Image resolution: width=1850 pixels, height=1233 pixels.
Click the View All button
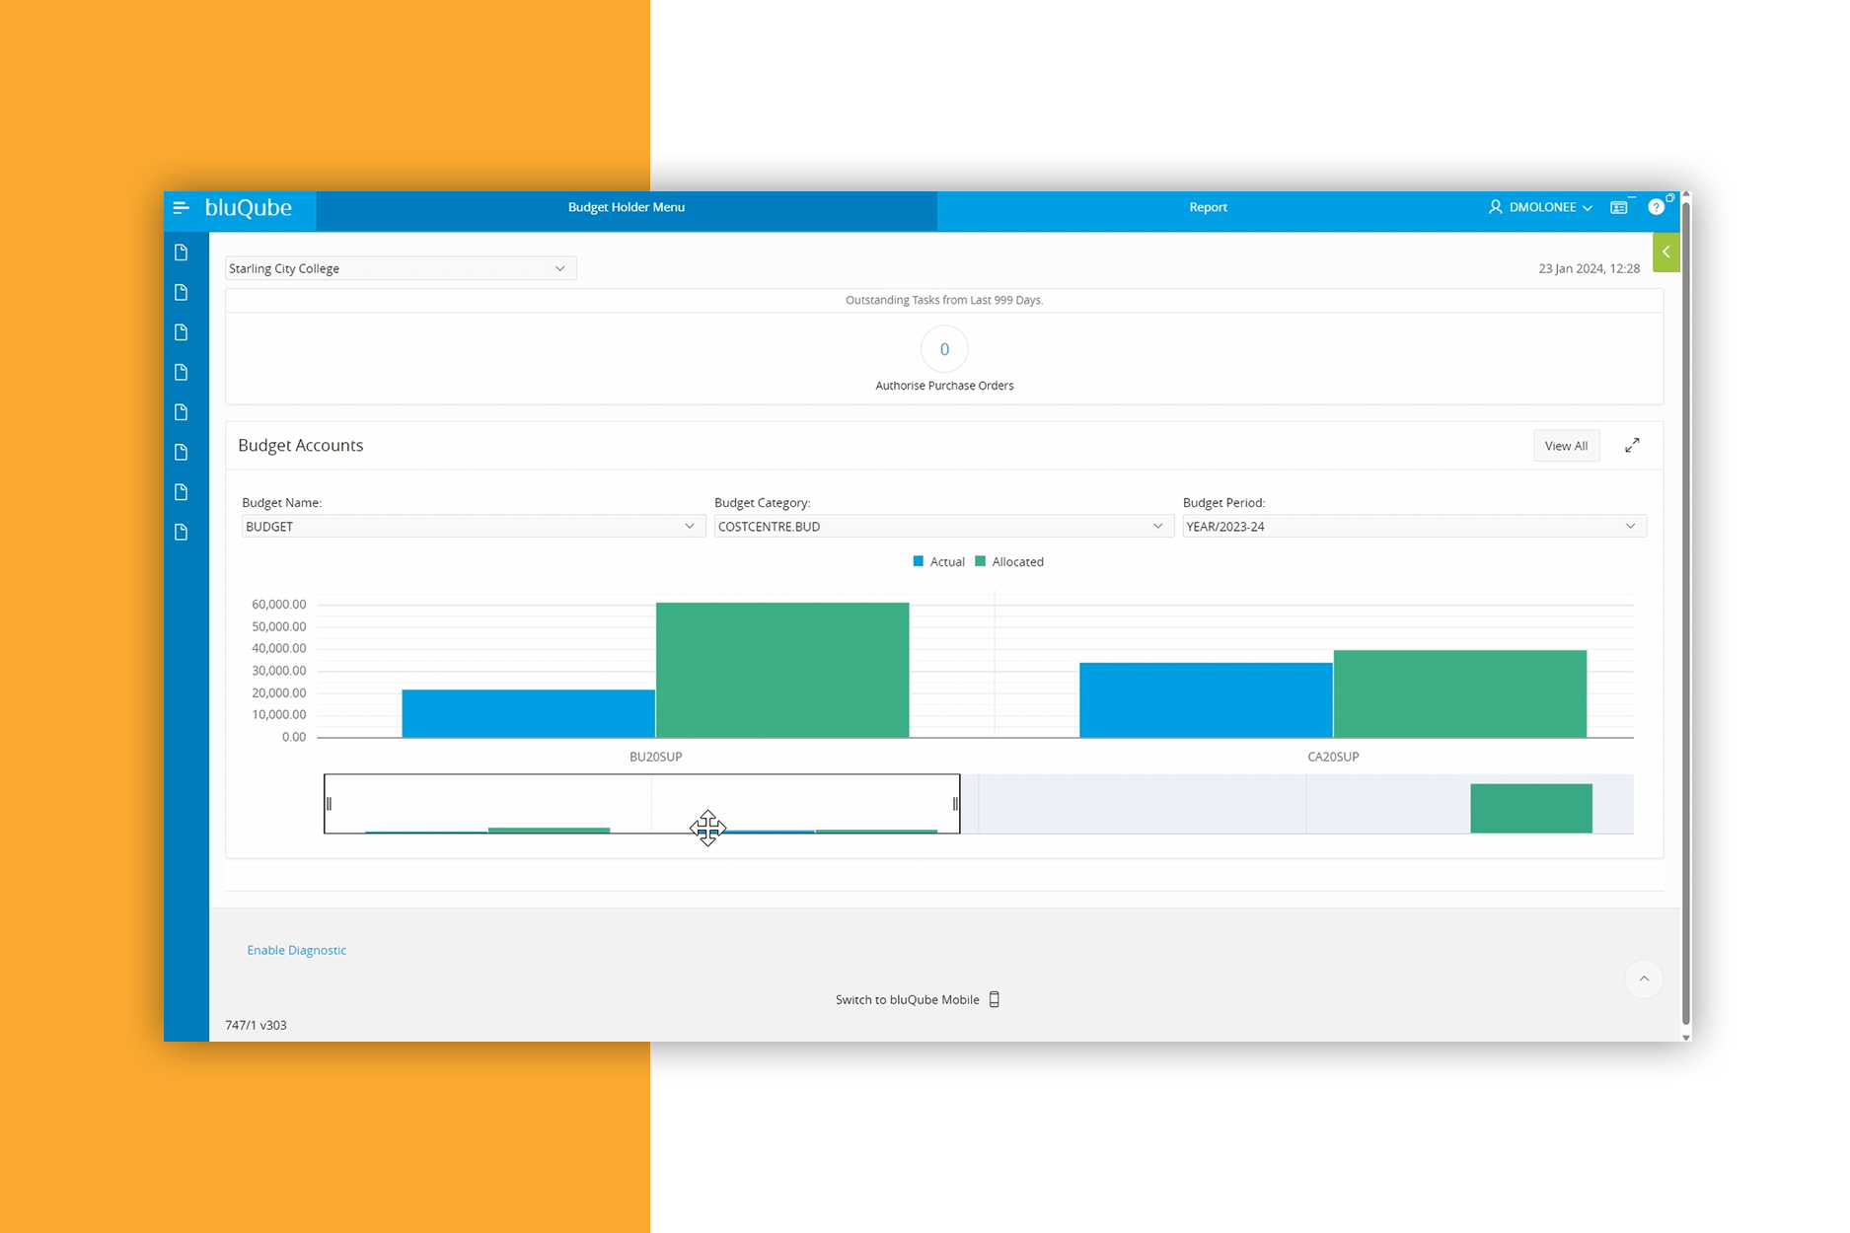click(1566, 446)
